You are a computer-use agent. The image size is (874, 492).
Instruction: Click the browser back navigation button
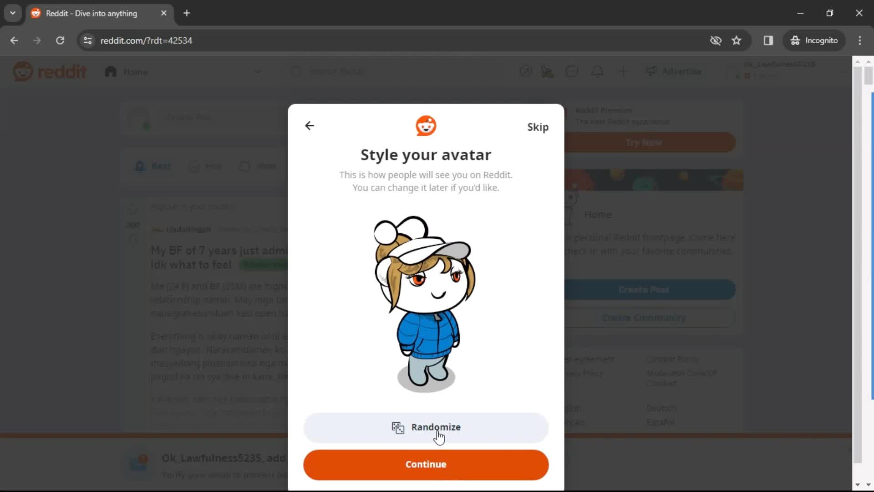[x=15, y=40]
